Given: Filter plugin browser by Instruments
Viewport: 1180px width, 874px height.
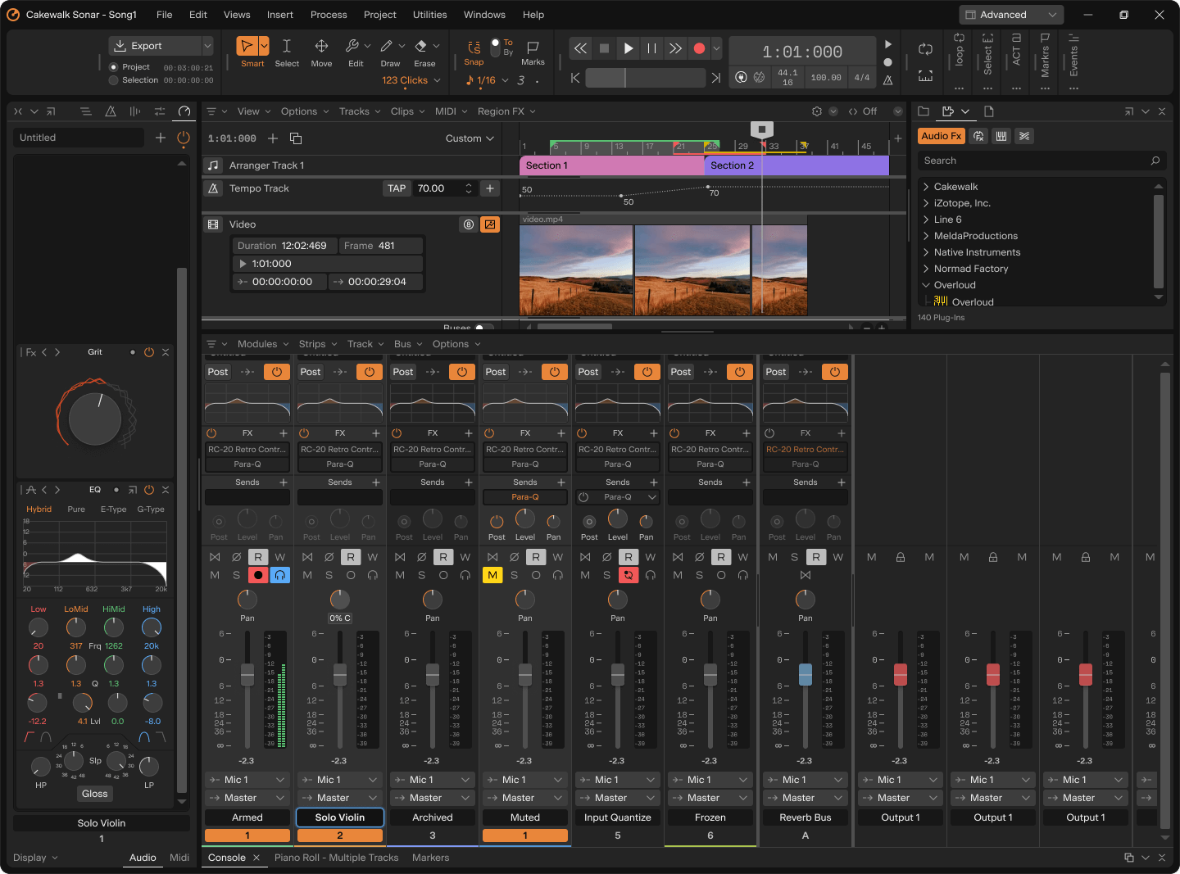Looking at the screenshot, I should tap(1001, 136).
